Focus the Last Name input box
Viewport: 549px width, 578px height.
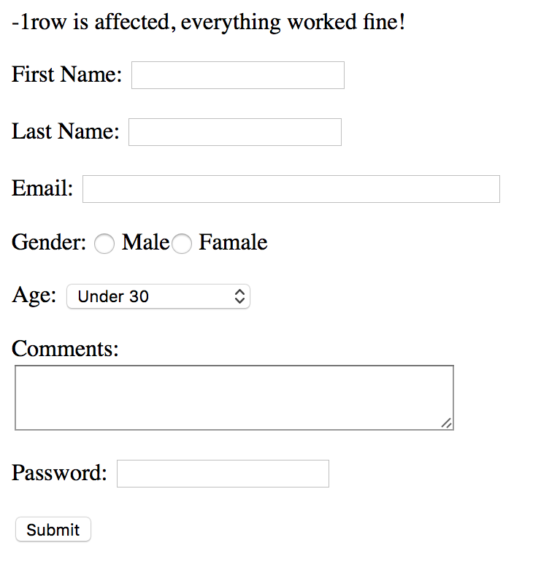click(234, 132)
